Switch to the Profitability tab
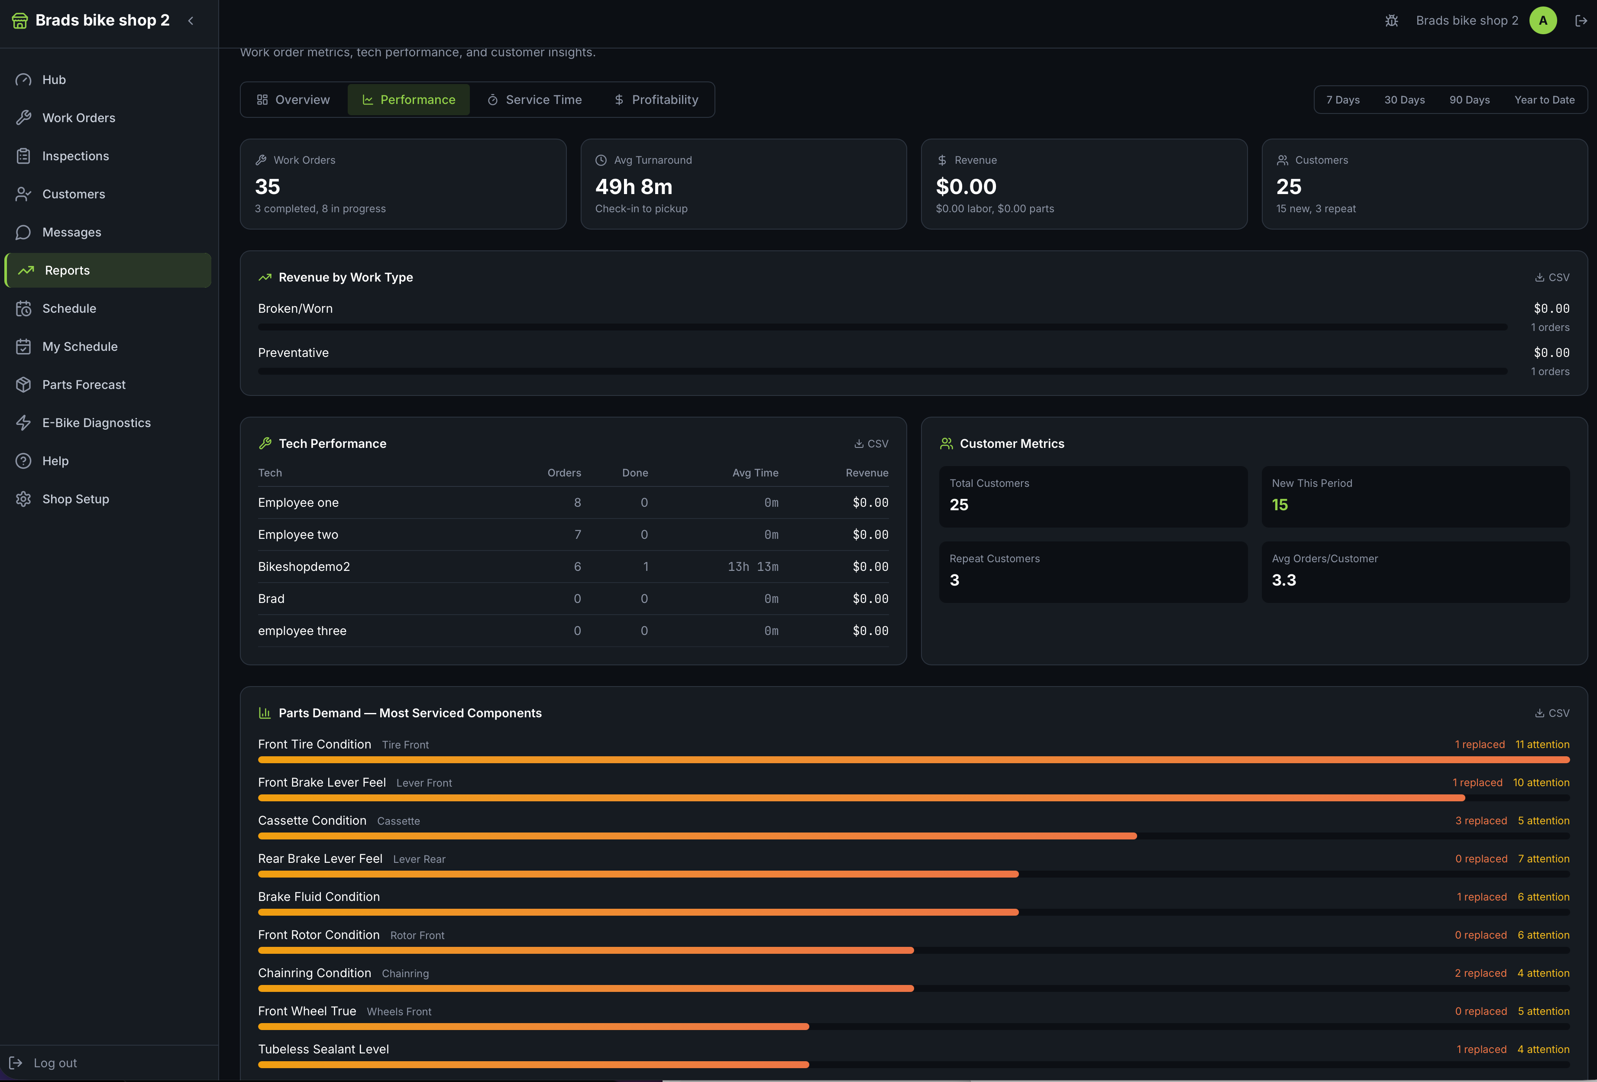This screenshot has height=1082, width=1597. [656, 100]
